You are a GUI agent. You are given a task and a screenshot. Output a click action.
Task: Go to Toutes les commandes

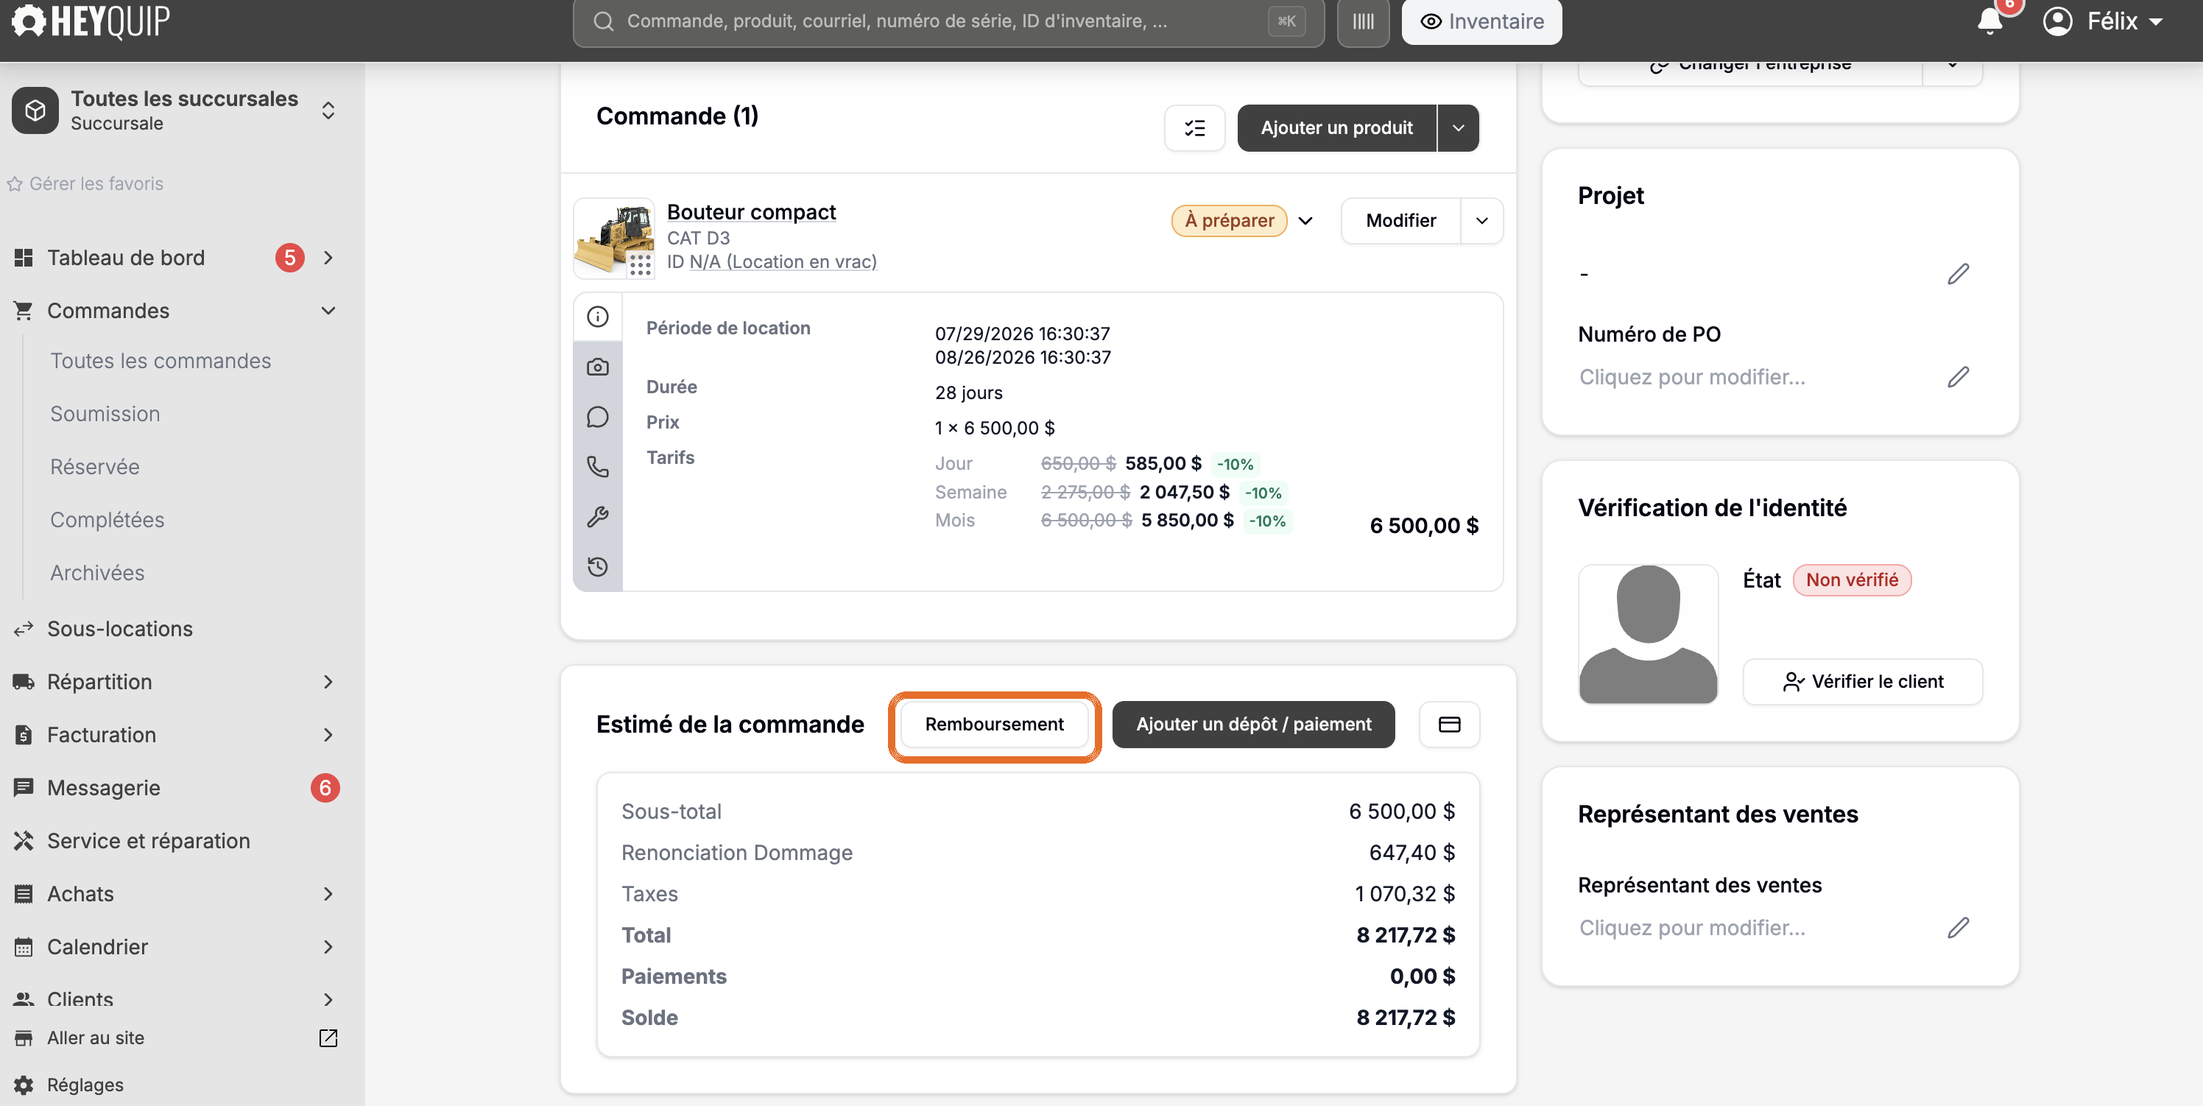pyautogui.click(x=161, y=361)
